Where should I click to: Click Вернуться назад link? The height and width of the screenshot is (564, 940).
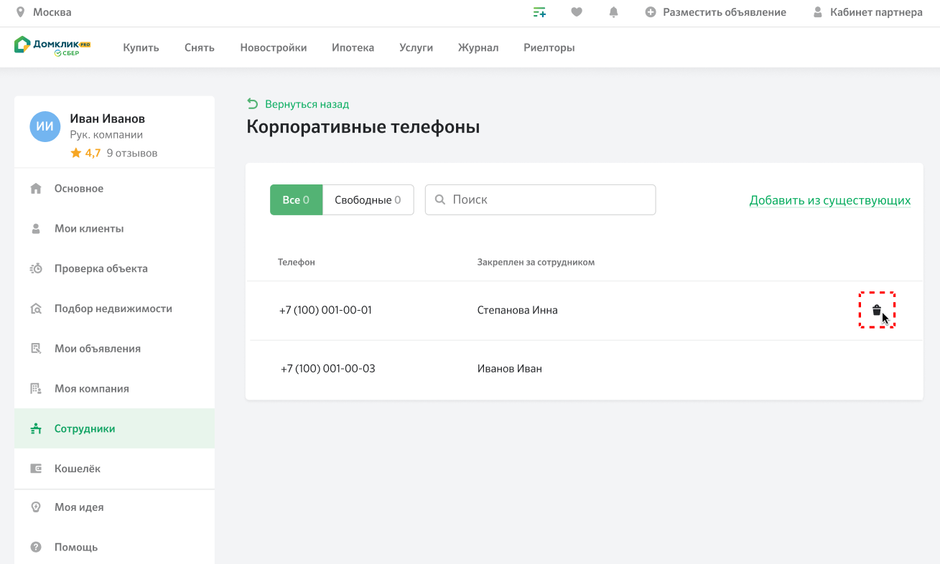(307, 104)
